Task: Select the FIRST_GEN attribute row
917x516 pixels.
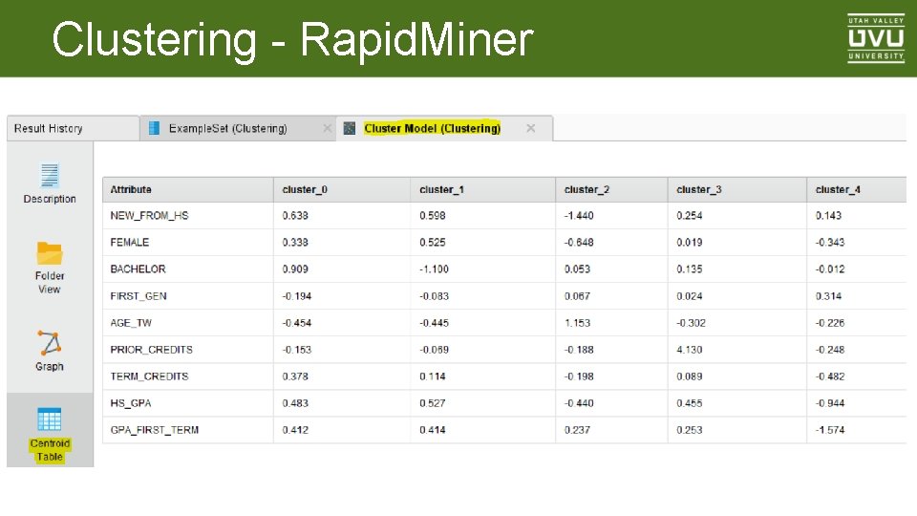Action: click(x=504, y=296)
